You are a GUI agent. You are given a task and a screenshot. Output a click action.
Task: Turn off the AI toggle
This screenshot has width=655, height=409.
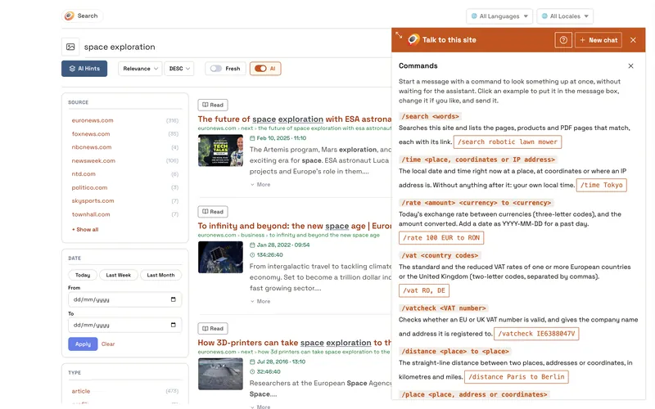tap(260, 69)
